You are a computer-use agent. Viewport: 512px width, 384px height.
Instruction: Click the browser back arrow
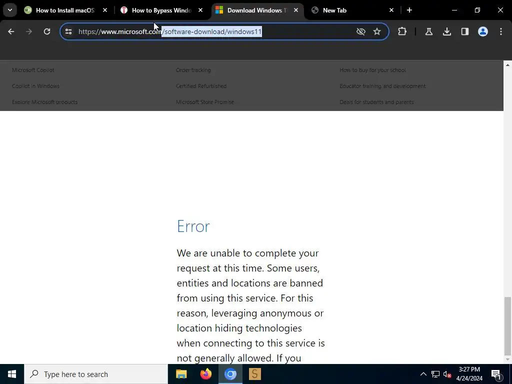(11, 31)
